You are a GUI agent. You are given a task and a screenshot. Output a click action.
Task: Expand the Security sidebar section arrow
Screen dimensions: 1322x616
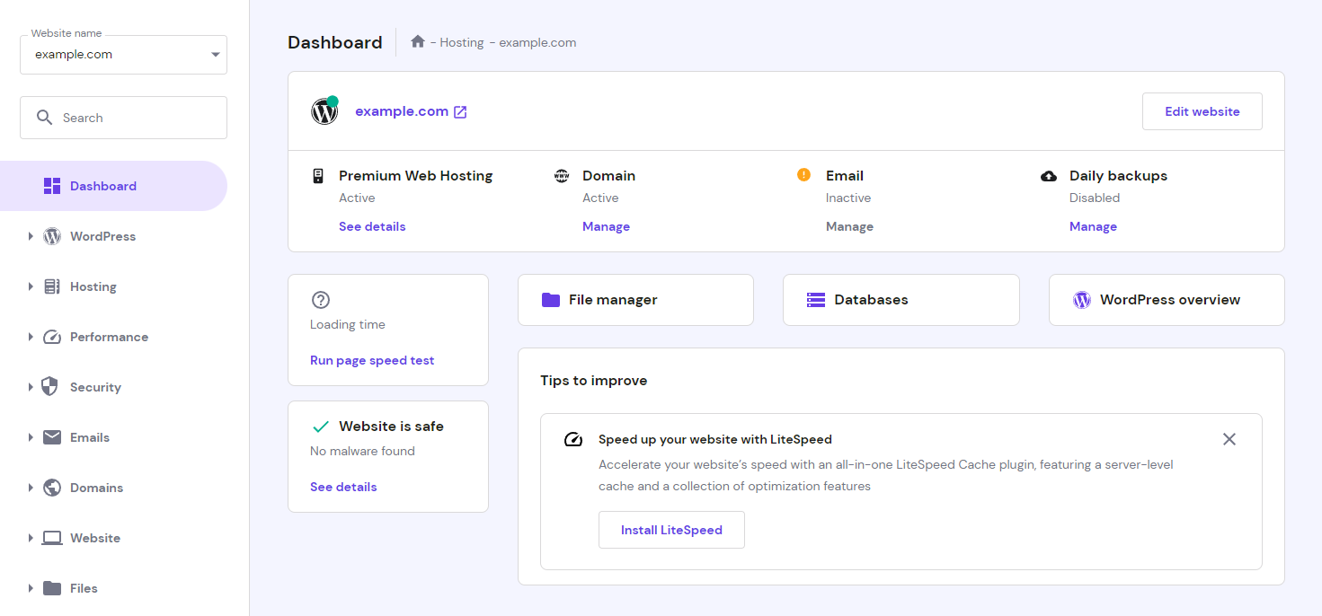[31, 387]
